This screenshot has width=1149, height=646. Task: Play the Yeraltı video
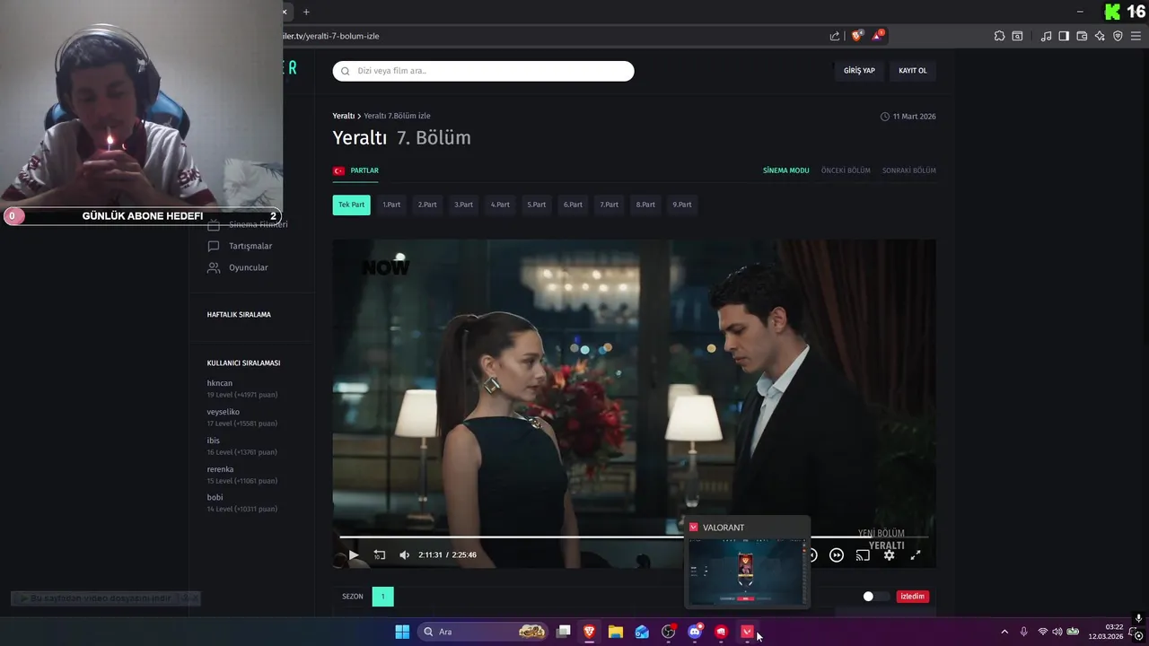coord(354,555)
